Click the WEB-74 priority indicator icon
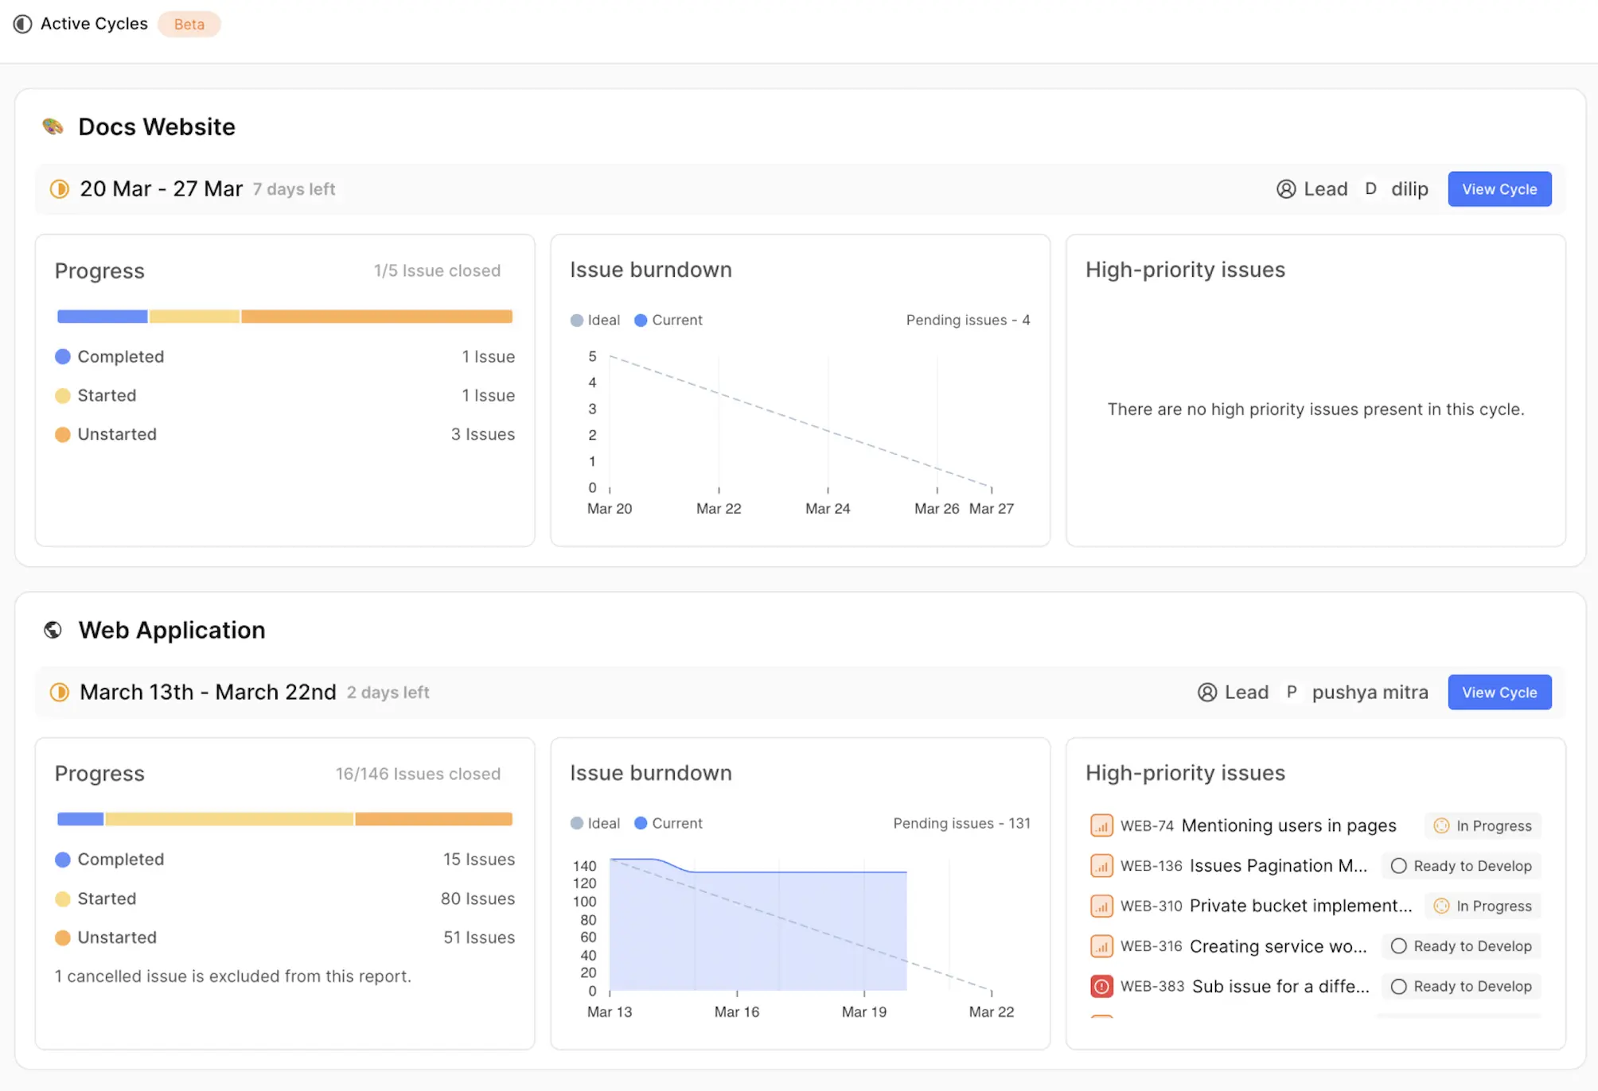This screenshot has width=1598, height=1091. [1100, 825]
